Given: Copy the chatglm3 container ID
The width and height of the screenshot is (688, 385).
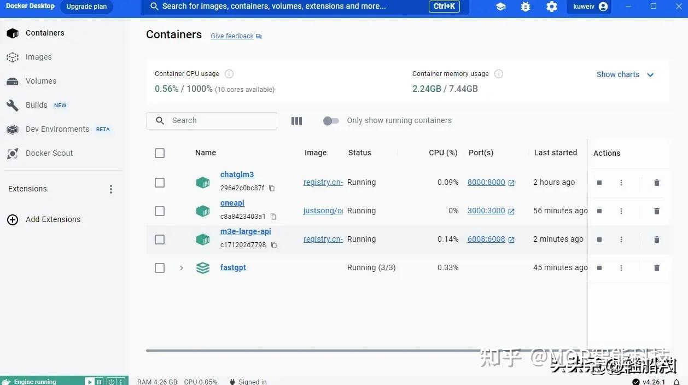Looking at the screenshot, I should pyautogui.click(x=272, y=188).
